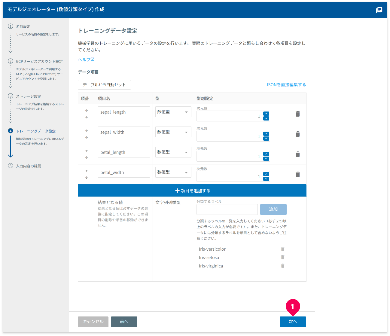Edit the petal_length name field
Screen dimensions: 390x336
coord(124,152)
